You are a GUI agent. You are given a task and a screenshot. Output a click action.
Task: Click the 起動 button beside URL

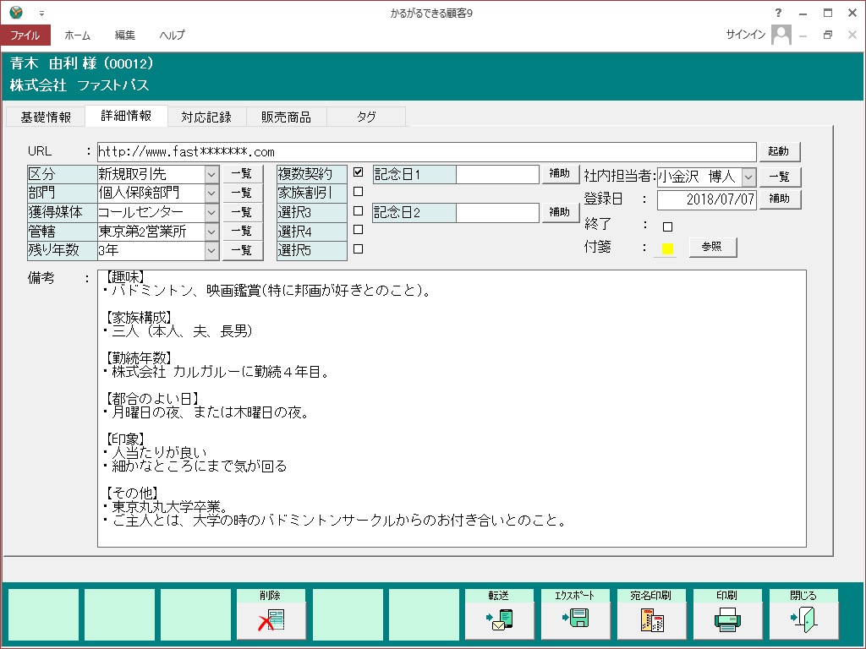(x=779, y=151)
